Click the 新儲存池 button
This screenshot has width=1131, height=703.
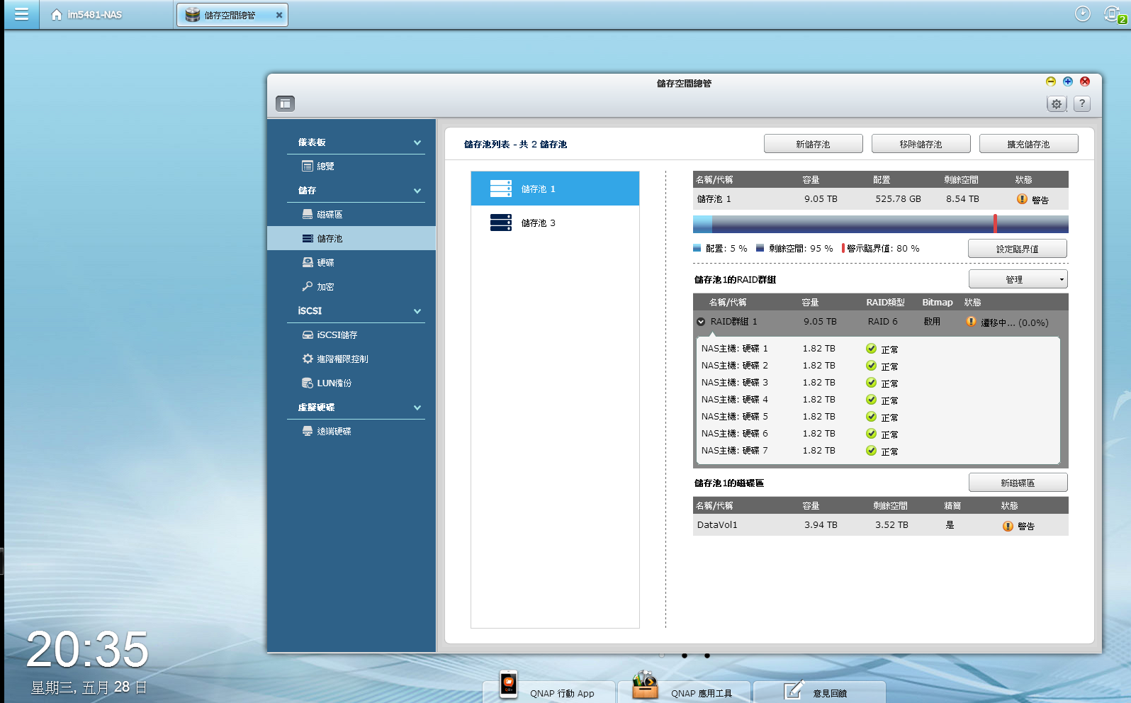tap(813, 144)
